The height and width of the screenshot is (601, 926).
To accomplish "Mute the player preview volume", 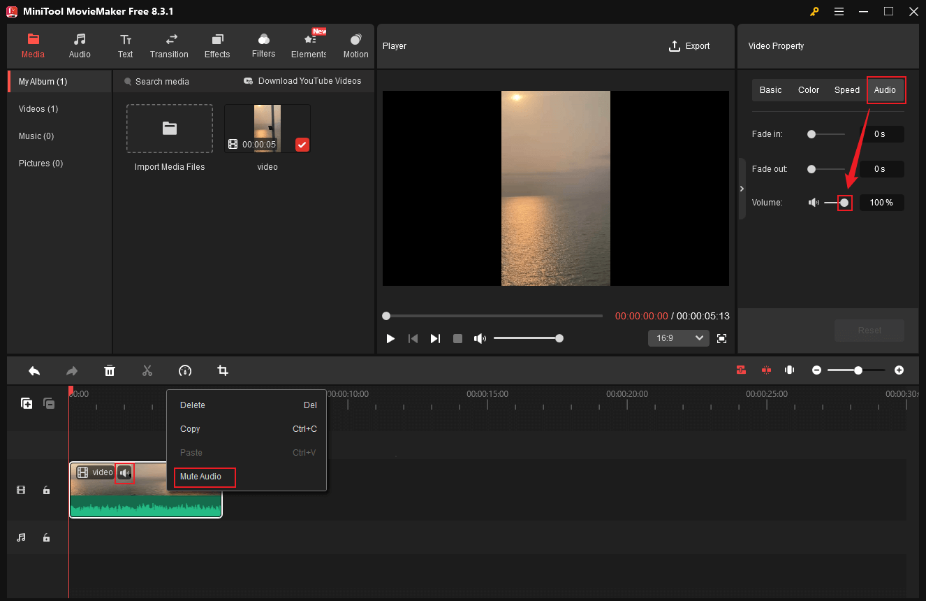I will (480, 338).
